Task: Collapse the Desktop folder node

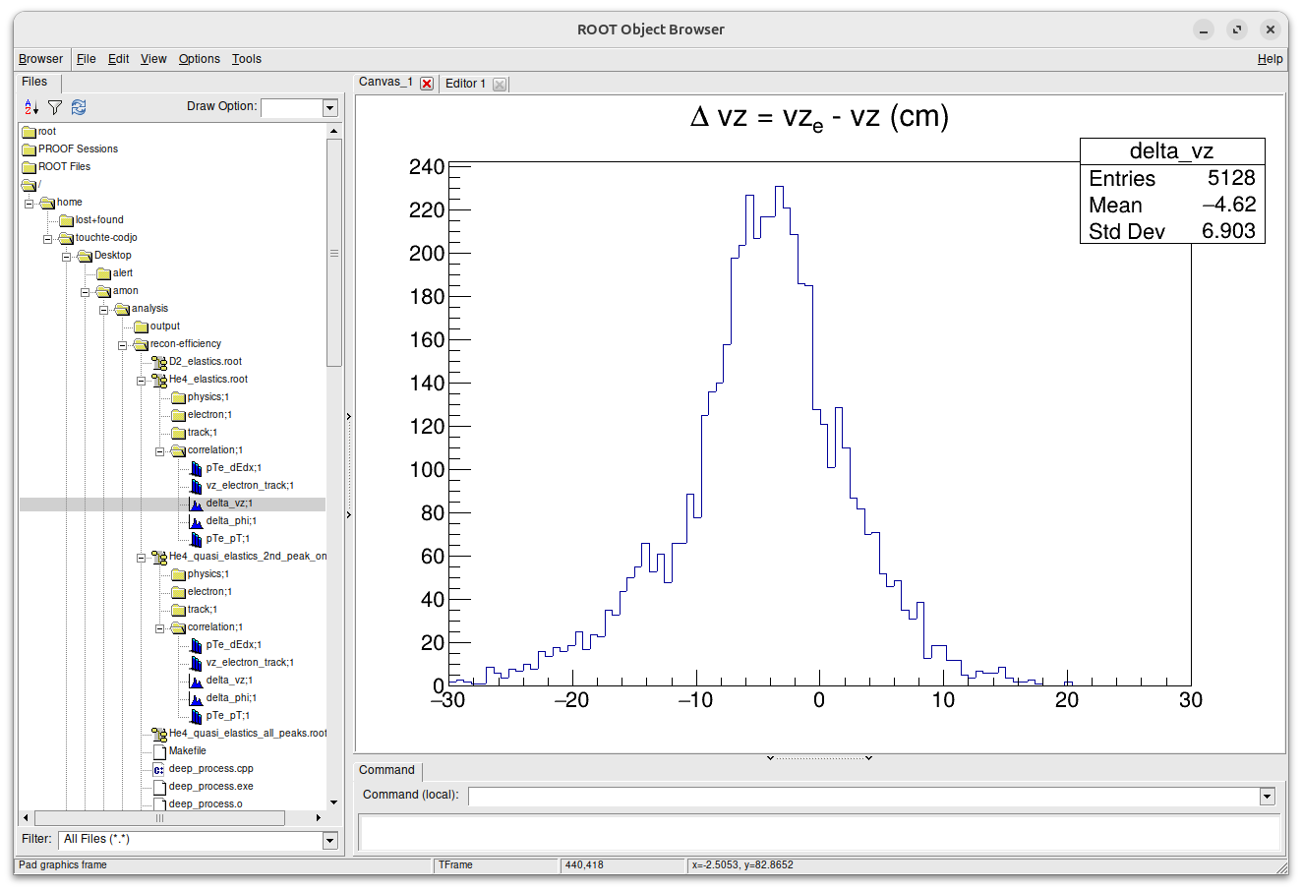Action: tap(67, 257)
